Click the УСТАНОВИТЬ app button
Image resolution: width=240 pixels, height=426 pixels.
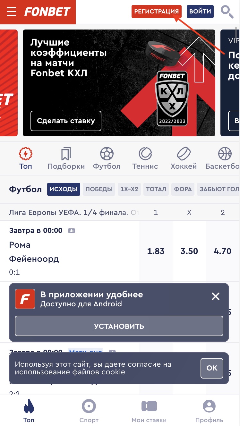pos(119,326)
